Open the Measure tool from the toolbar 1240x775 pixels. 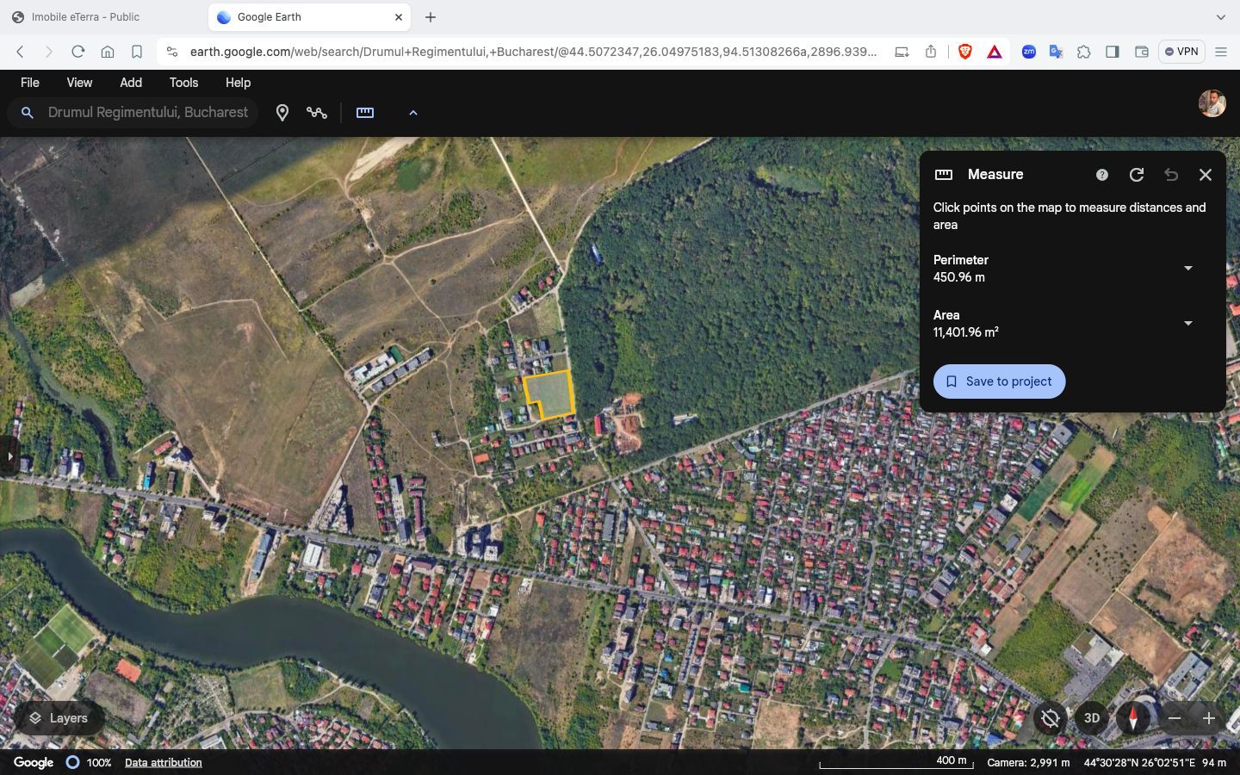click(364, 112)
